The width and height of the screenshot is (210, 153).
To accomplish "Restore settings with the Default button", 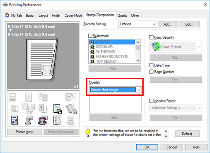I will [x=187, y=134].
